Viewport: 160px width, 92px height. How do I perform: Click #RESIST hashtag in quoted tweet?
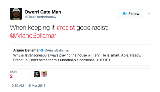(x=103, y=60)
